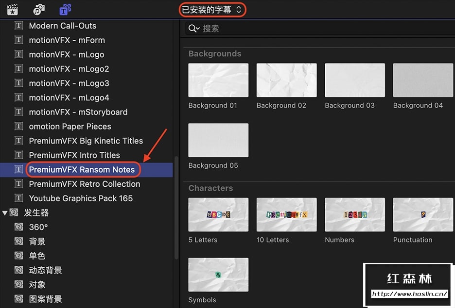Select motionVFX - mLogo3 category
Screen dimensions: 455x308
click(69, 83)
